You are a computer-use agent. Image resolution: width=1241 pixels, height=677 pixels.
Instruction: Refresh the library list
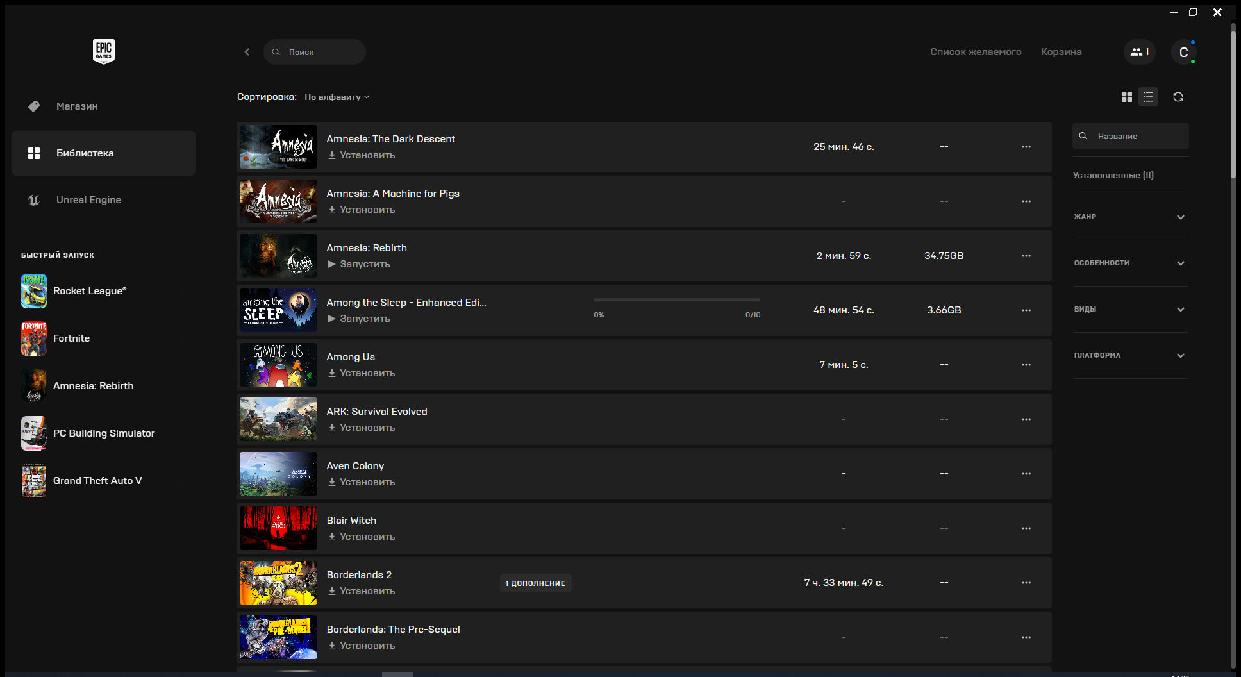(x=1178, y=97)
